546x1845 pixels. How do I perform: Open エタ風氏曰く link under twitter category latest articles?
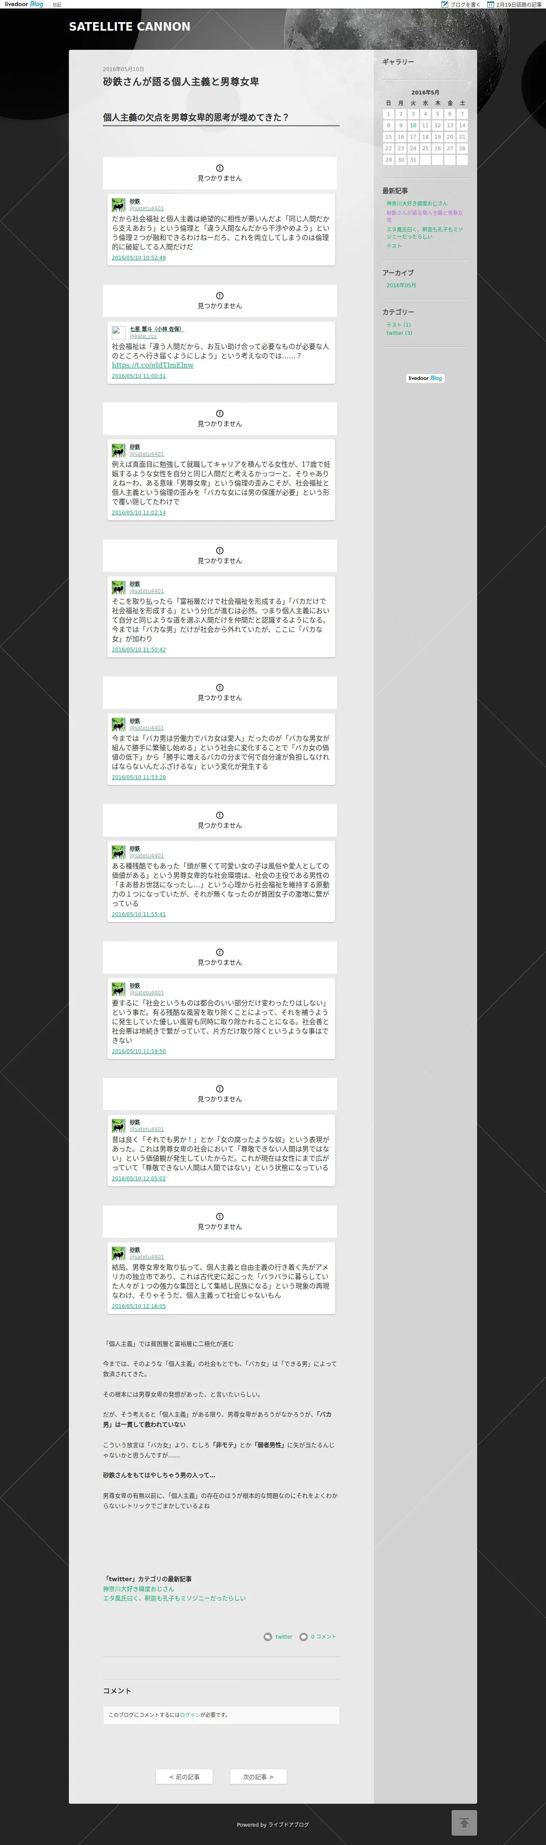(174, 1598)
